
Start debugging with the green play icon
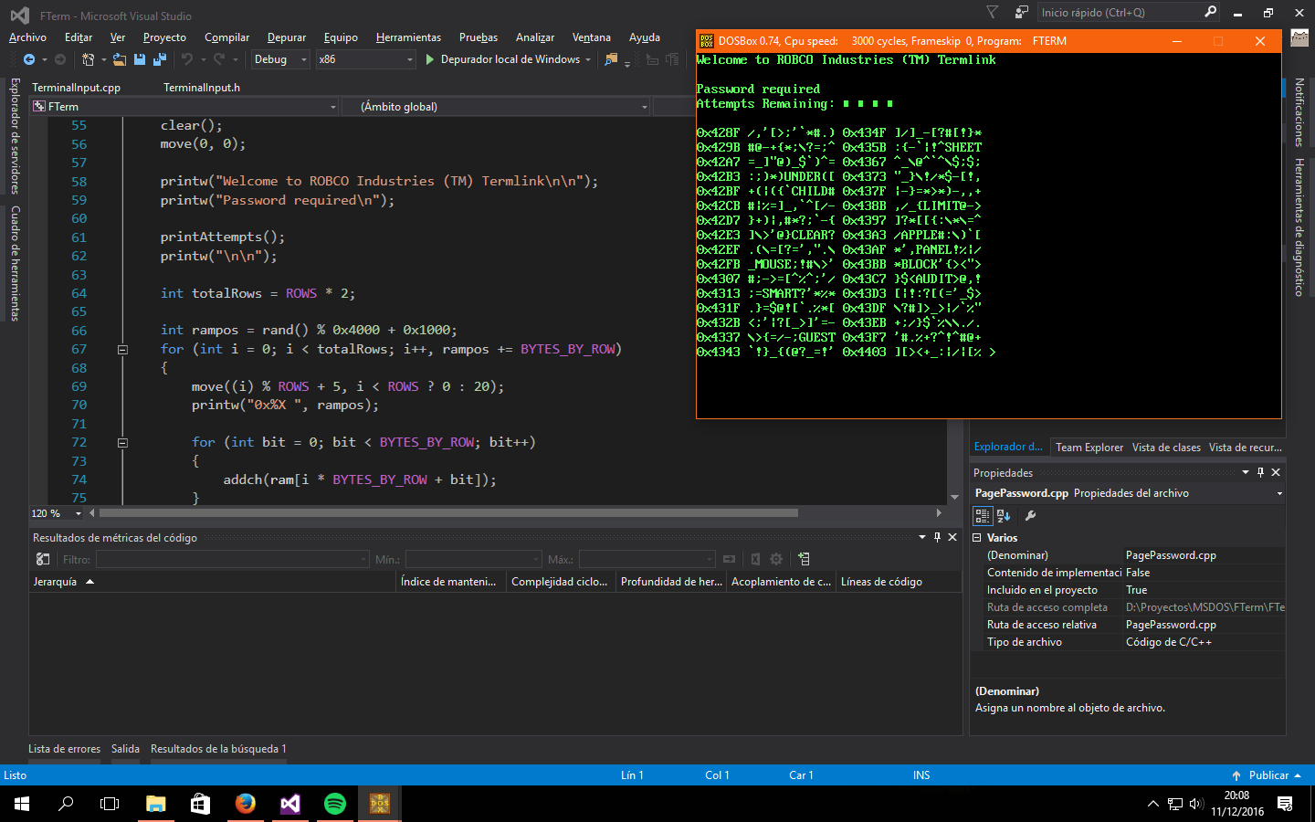click(430, 59)
